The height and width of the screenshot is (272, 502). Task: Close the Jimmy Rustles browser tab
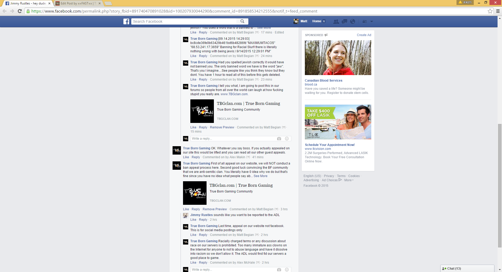[49, 3]
